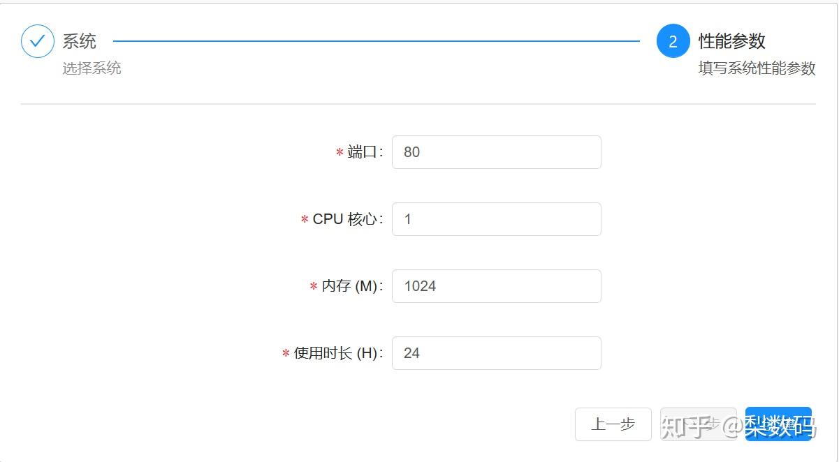Click the red asterisk beside 端口
This screenshot has height=462, width=839.
(340, 153)
